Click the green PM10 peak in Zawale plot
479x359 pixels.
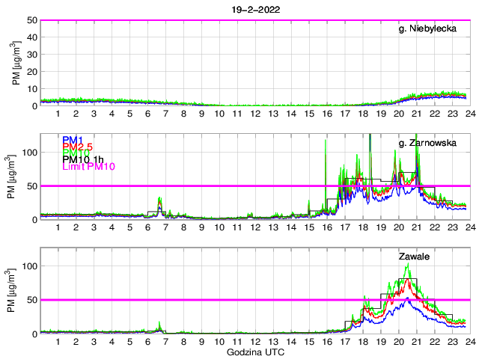click(406, 265)
